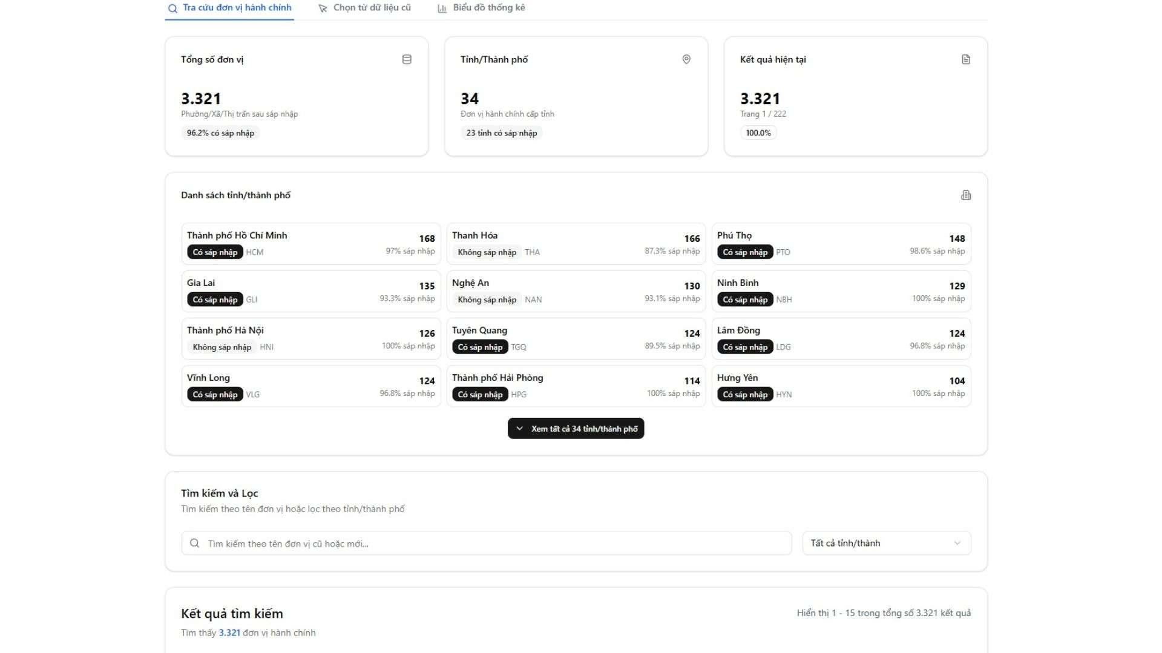Viewport: 1162px width, 653px height.
Task: Click the cursor icon of Chọn từ dữ liệu cũ
Action: [x=323, y=8]
